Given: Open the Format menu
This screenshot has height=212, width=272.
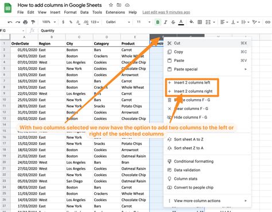Looking at the screenshot, I should 70,13.
